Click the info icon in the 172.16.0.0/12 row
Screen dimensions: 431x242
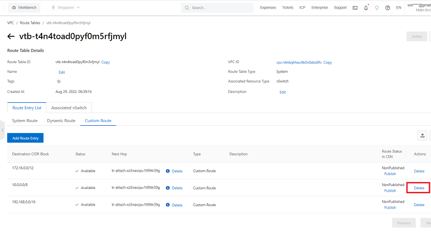168,171
